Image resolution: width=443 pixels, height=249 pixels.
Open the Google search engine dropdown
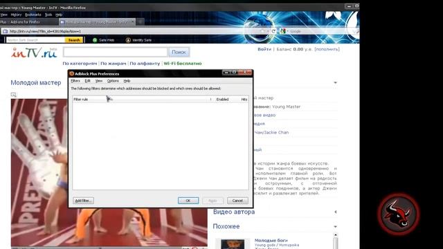pyautogui.click(x=283, y=31)
